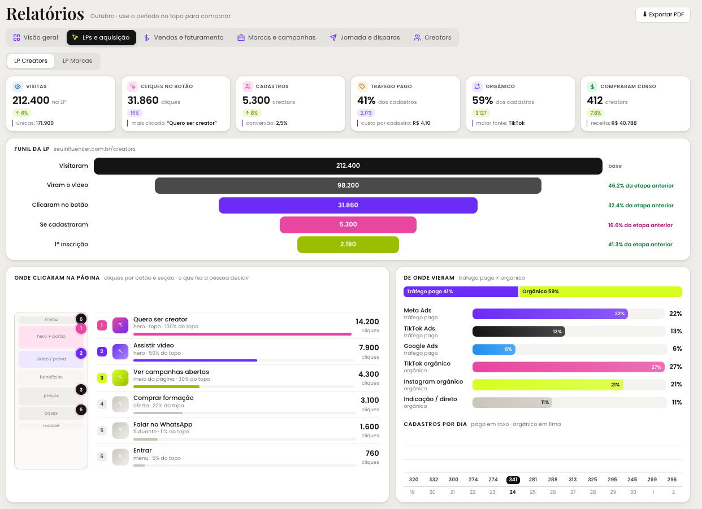Click the funnel URL seuinfluencer.com.br/creators
This screenshot has height=509, width=702.
click(94, 149)
